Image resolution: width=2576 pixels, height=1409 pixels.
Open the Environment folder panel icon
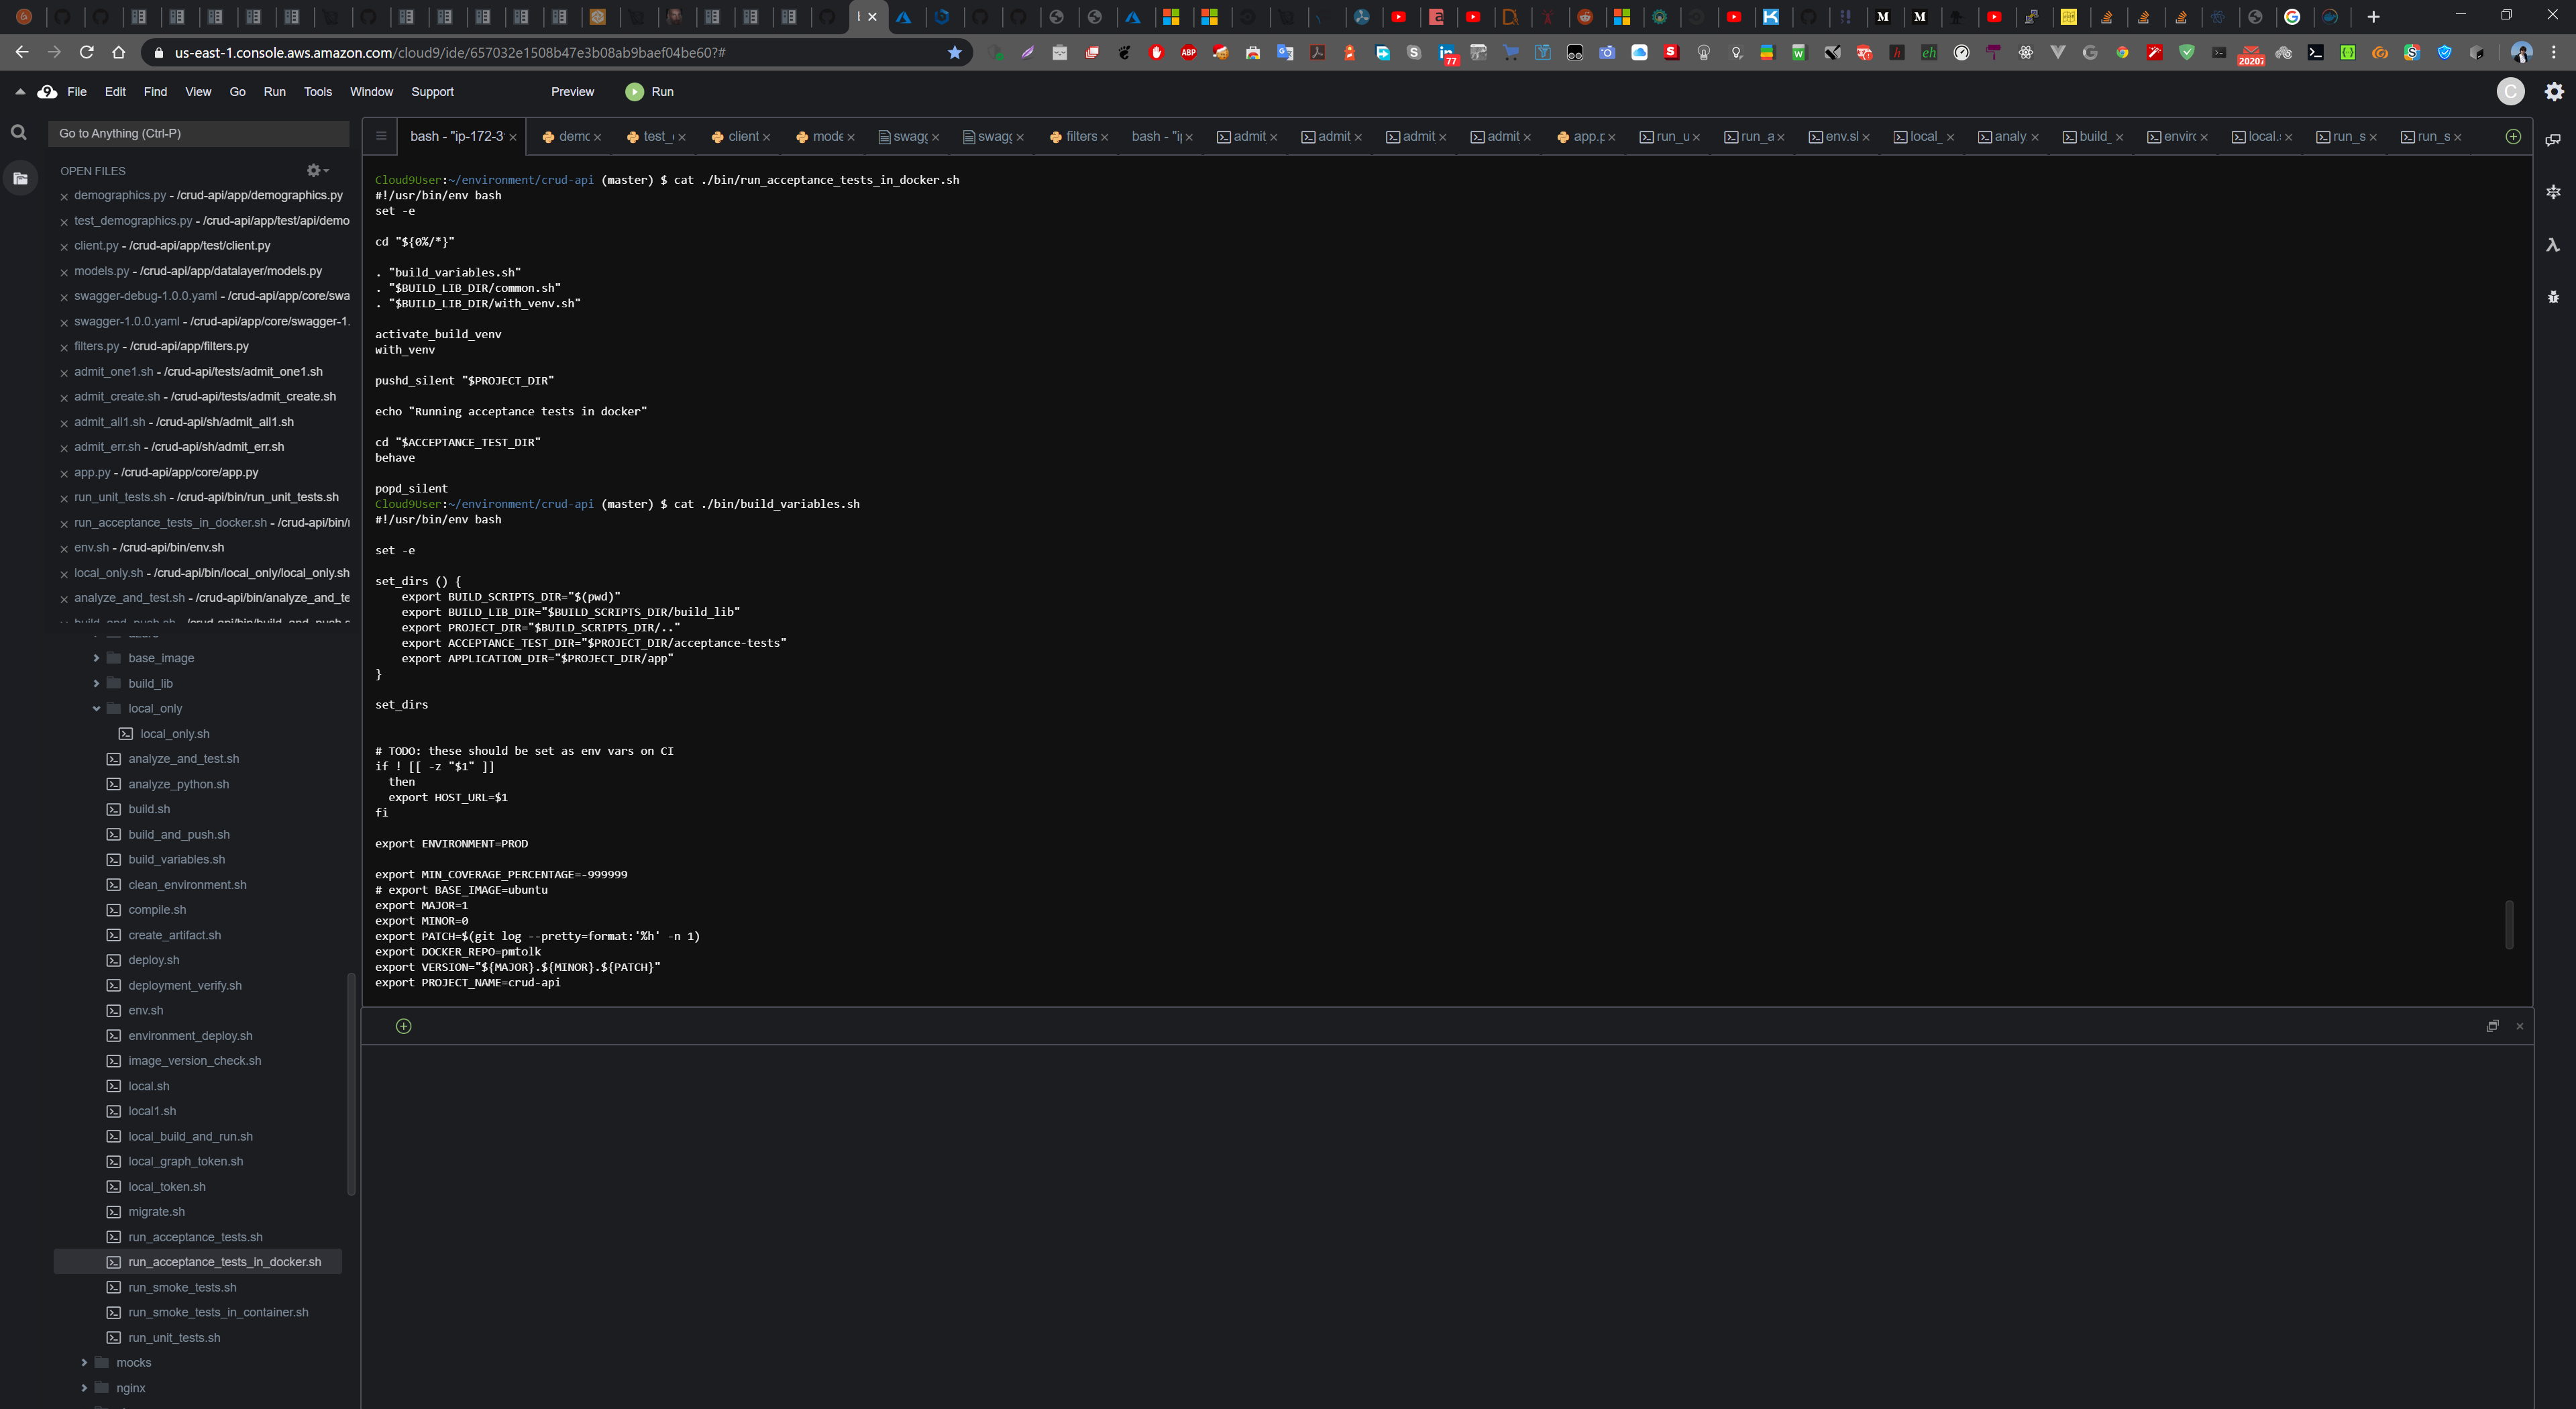pos(20,178)
